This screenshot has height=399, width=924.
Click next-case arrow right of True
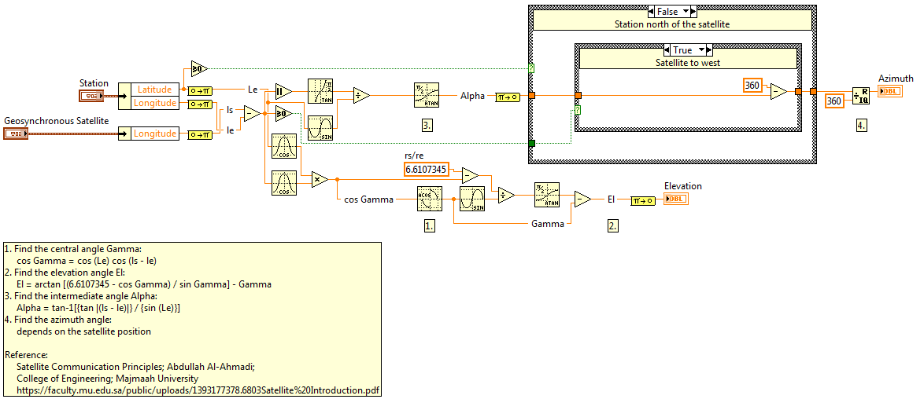point(709,50)
